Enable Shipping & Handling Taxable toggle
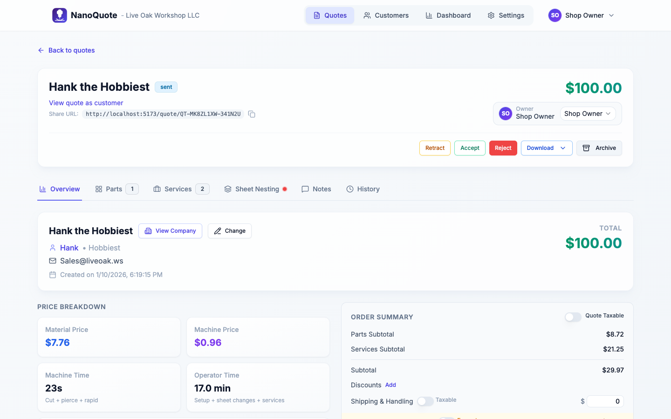 425,401
